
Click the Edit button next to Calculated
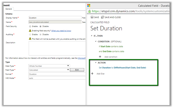click(77, 70)
